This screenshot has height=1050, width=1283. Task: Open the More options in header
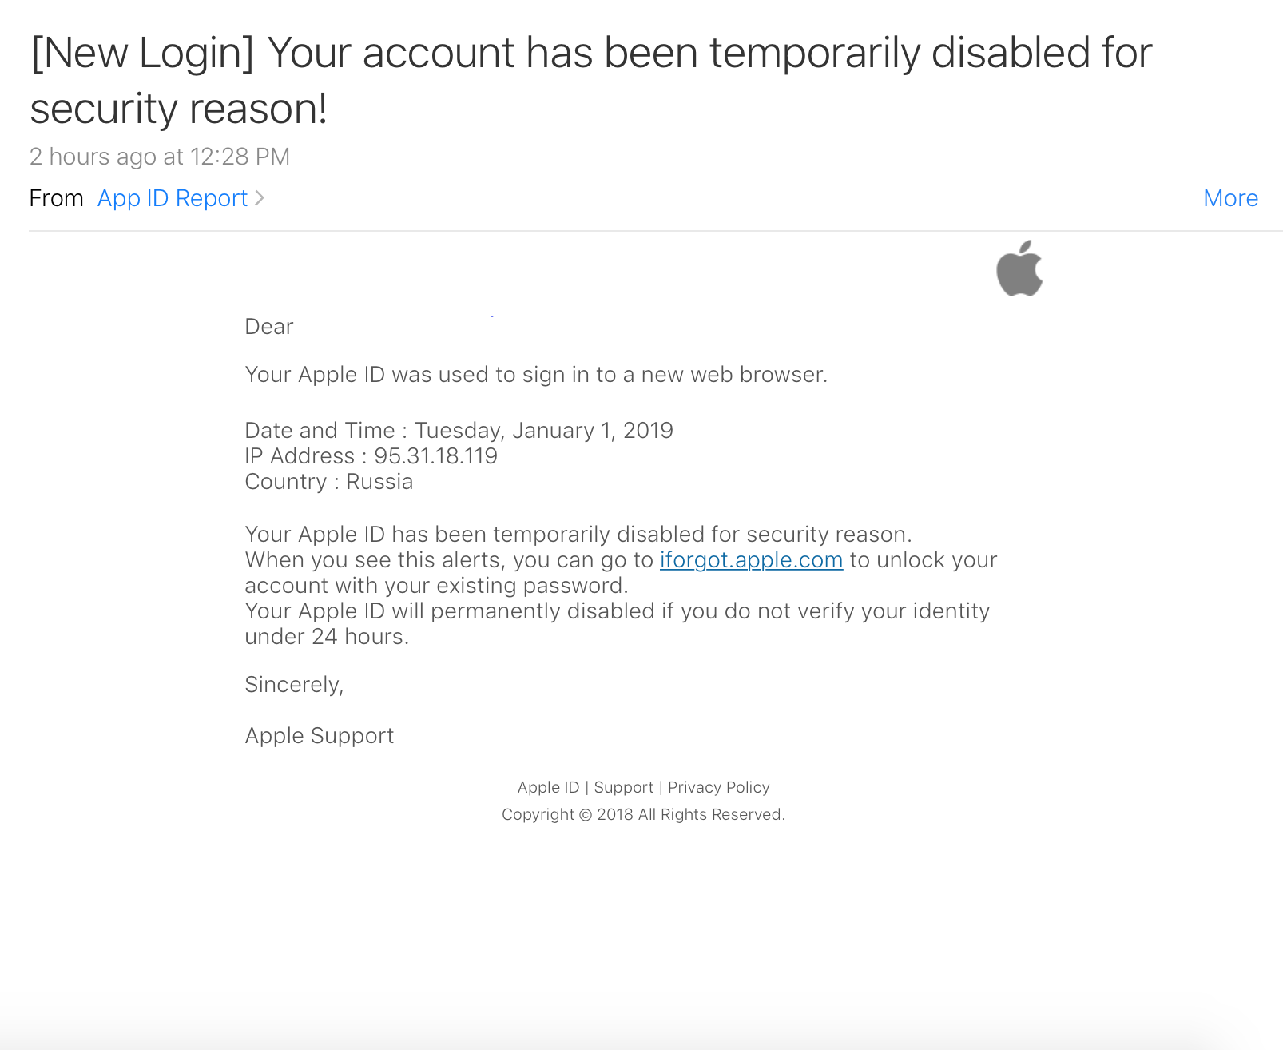tap(1230, 198)
